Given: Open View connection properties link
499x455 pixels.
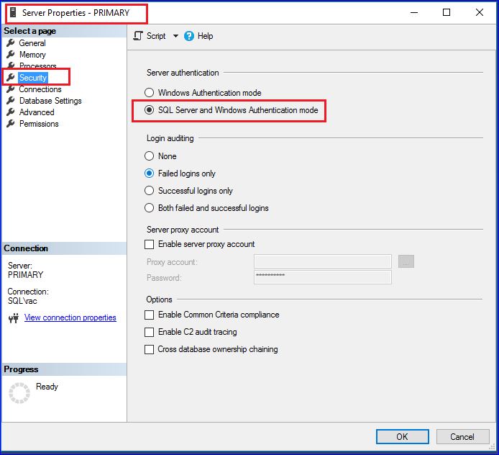Looking at the screenshot, I should coord(70,317).
